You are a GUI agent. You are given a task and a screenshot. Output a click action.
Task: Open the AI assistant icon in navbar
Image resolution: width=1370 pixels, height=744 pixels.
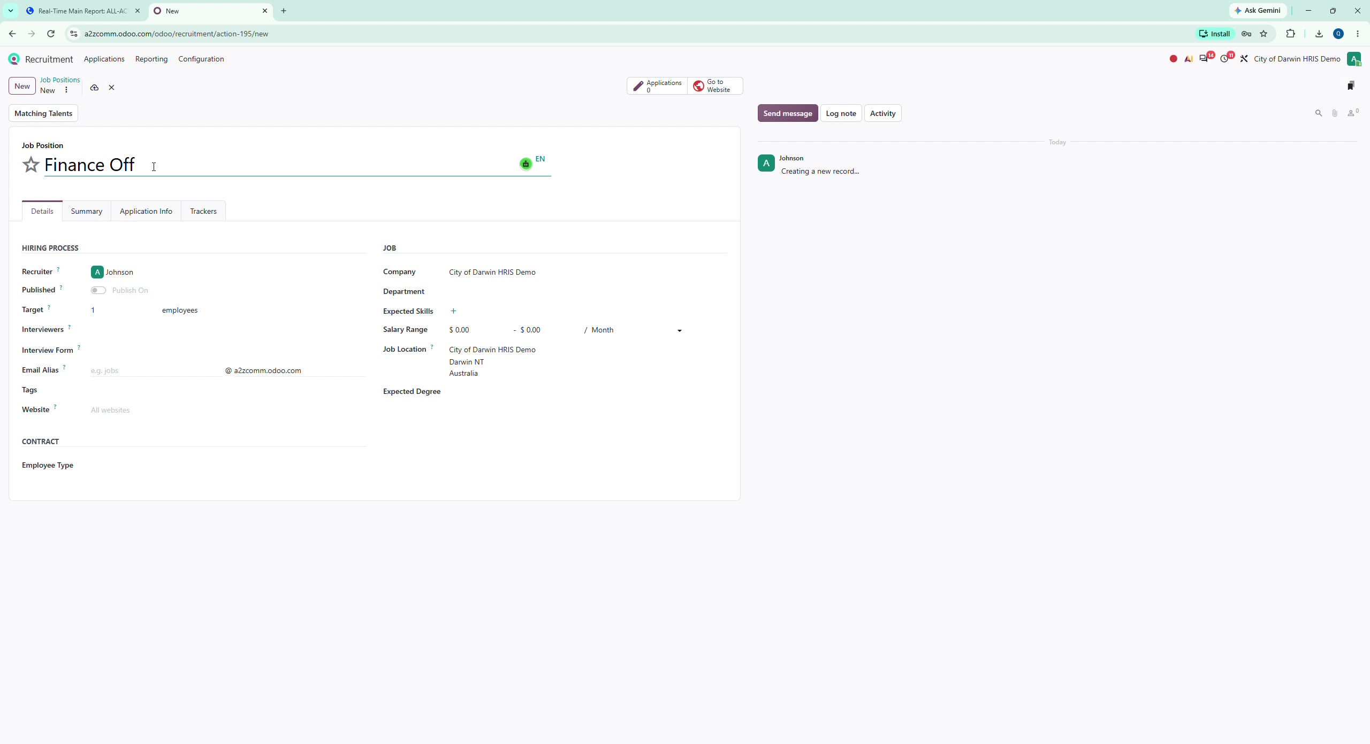(x=1189, y=59)
